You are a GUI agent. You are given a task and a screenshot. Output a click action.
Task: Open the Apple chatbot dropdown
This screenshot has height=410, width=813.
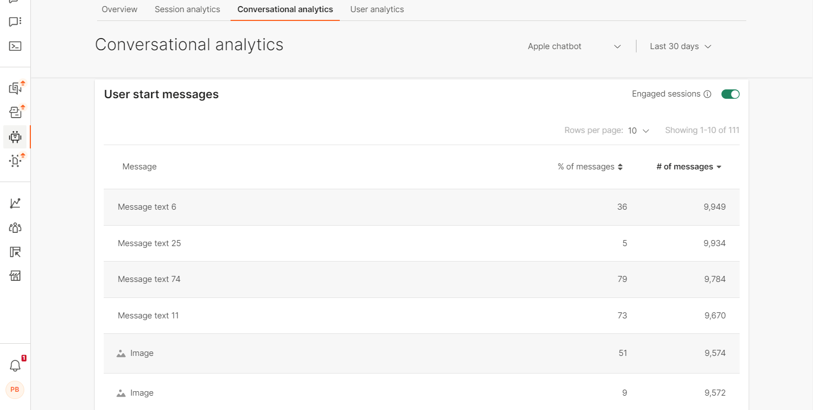[x=574, y=46]
